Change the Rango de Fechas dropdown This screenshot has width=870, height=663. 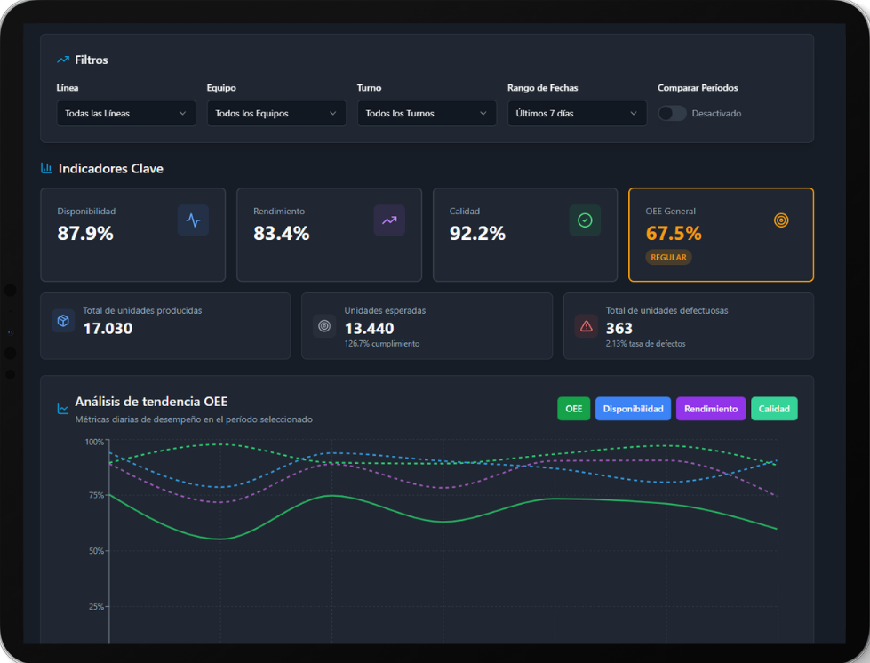(577, 114)
